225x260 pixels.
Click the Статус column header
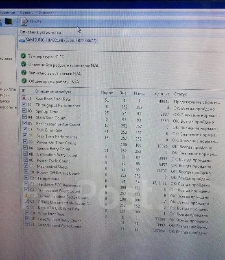pyautogui.click(x=180, y=94)
